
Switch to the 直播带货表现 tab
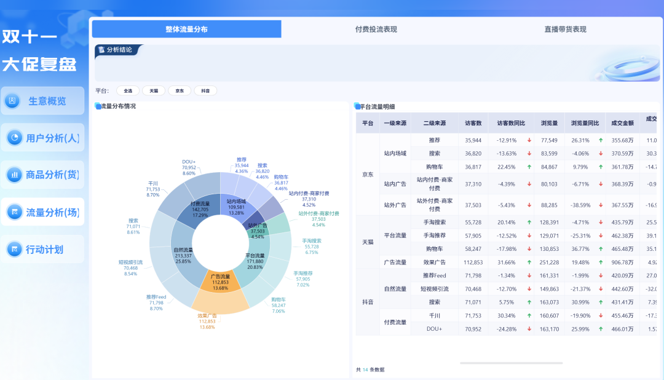566,30
